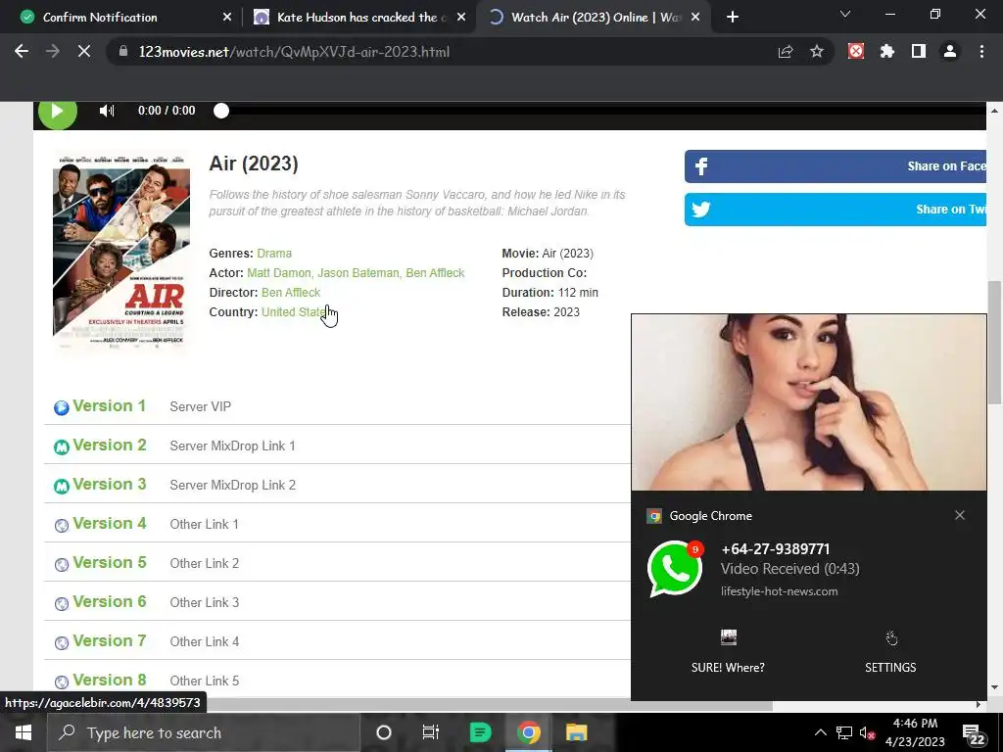Mute the video player volume icon
This screenshot has height=752, width=1003.
[x=107, y=111]
